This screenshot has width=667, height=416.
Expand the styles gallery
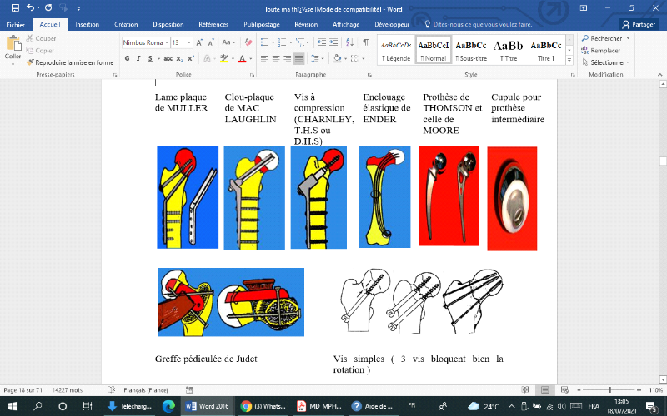[569, 61]
